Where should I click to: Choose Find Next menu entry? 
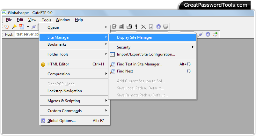point(152,71)
